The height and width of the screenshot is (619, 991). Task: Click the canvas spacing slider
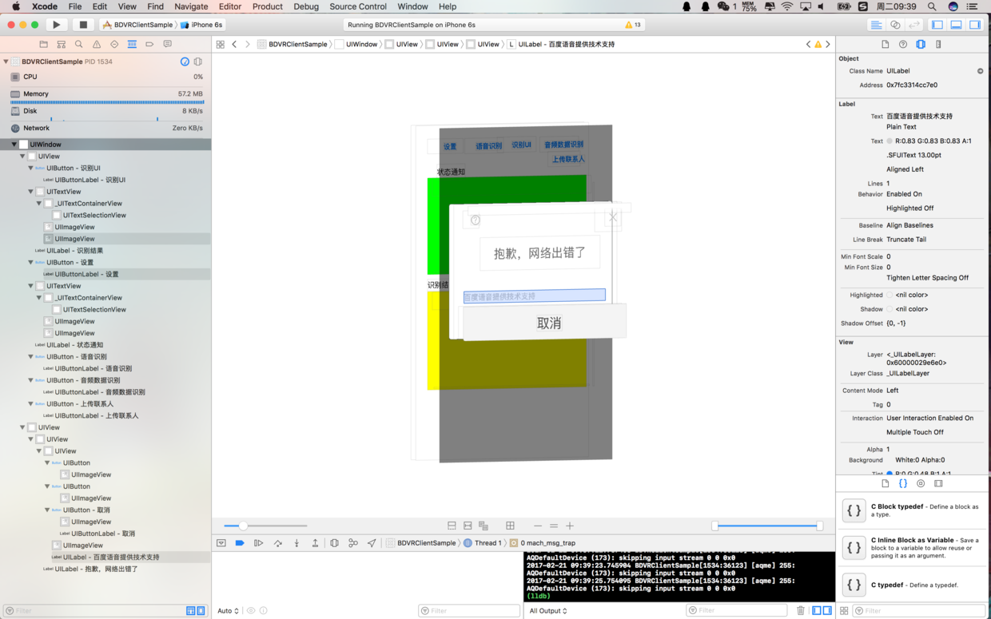click(244, 526)
